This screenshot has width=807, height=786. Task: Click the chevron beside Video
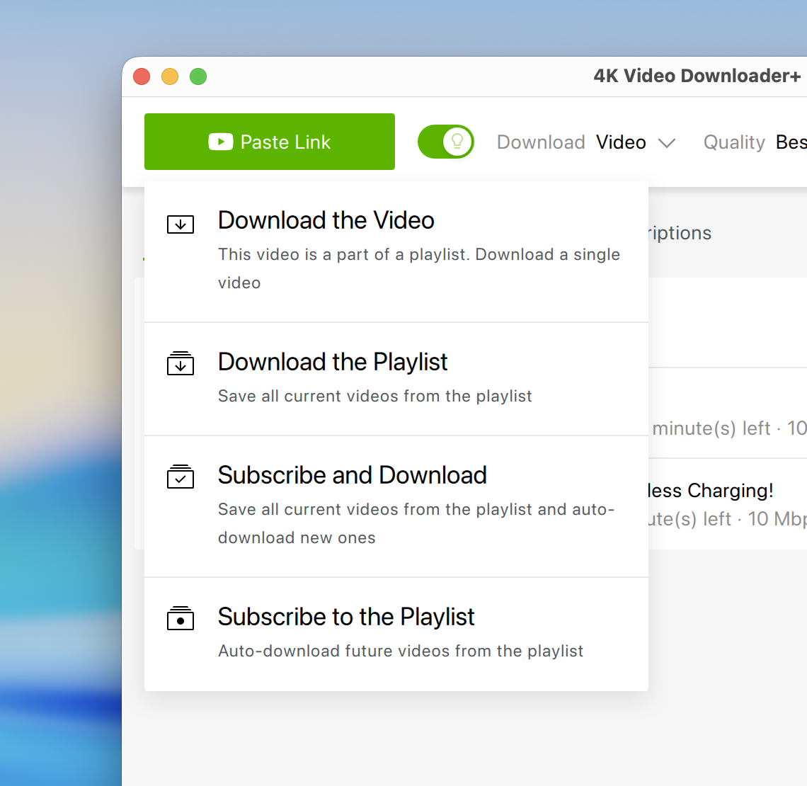667,143
